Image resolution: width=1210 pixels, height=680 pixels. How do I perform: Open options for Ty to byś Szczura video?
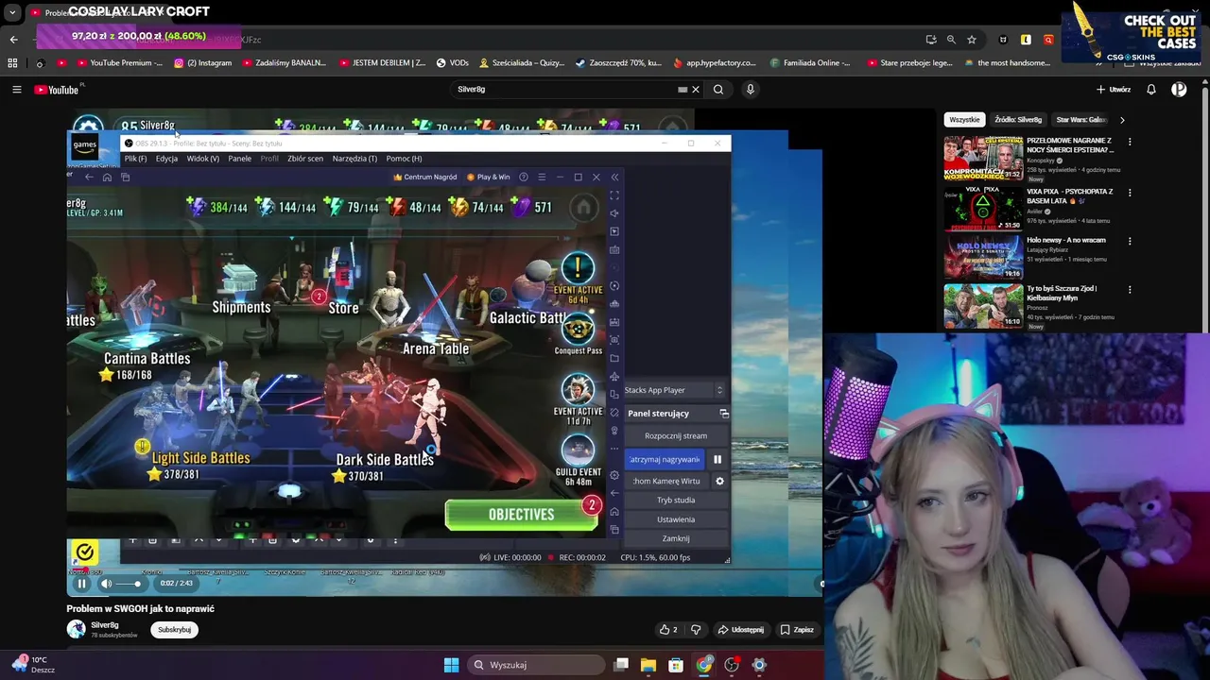point(1130,291)
